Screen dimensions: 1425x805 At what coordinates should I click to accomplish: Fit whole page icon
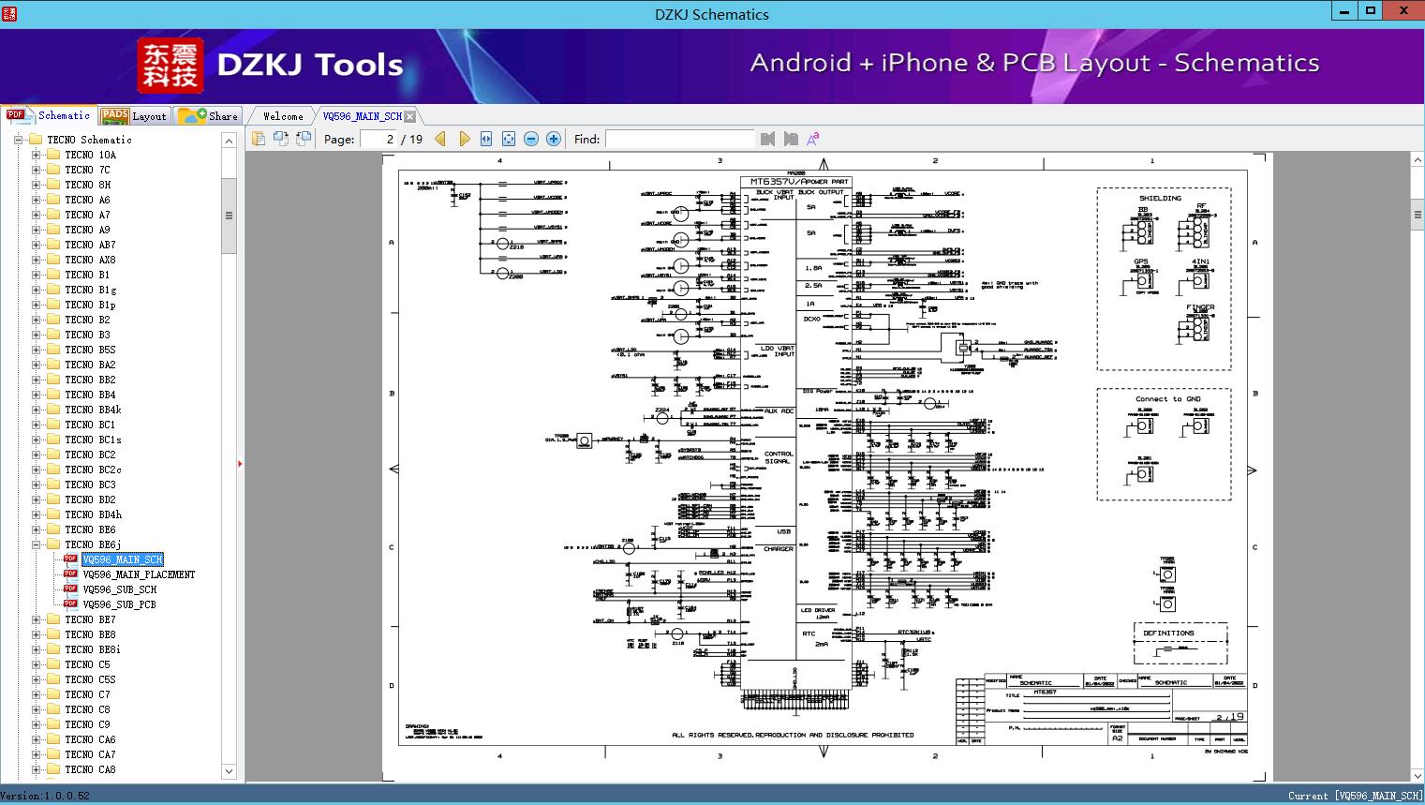(x=509, y=139)
